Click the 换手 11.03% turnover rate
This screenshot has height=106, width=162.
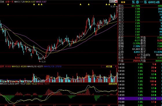(158, 52)
